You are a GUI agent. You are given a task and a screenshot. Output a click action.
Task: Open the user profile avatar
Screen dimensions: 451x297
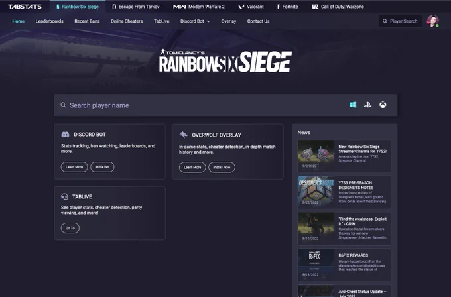432,21
